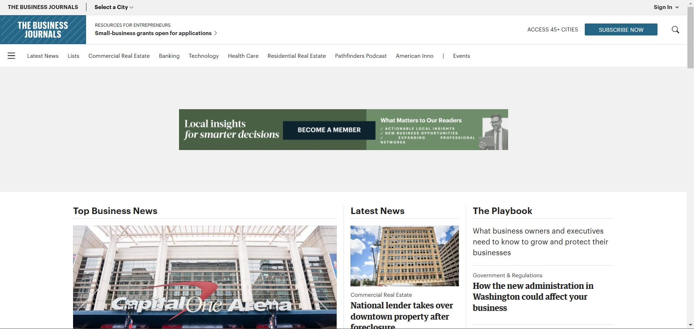Click Resources for Entrepreneurs label
Image resolution: width=694 pixels, height=329 pixels.
click(133, 25)
